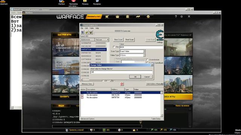Enable the Speedhack checkbox

(147, 63)
